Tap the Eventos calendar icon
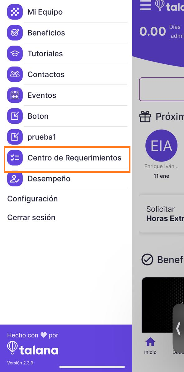Image resolution: width=184 pixels, height=372 pixels. pos(15,95)
